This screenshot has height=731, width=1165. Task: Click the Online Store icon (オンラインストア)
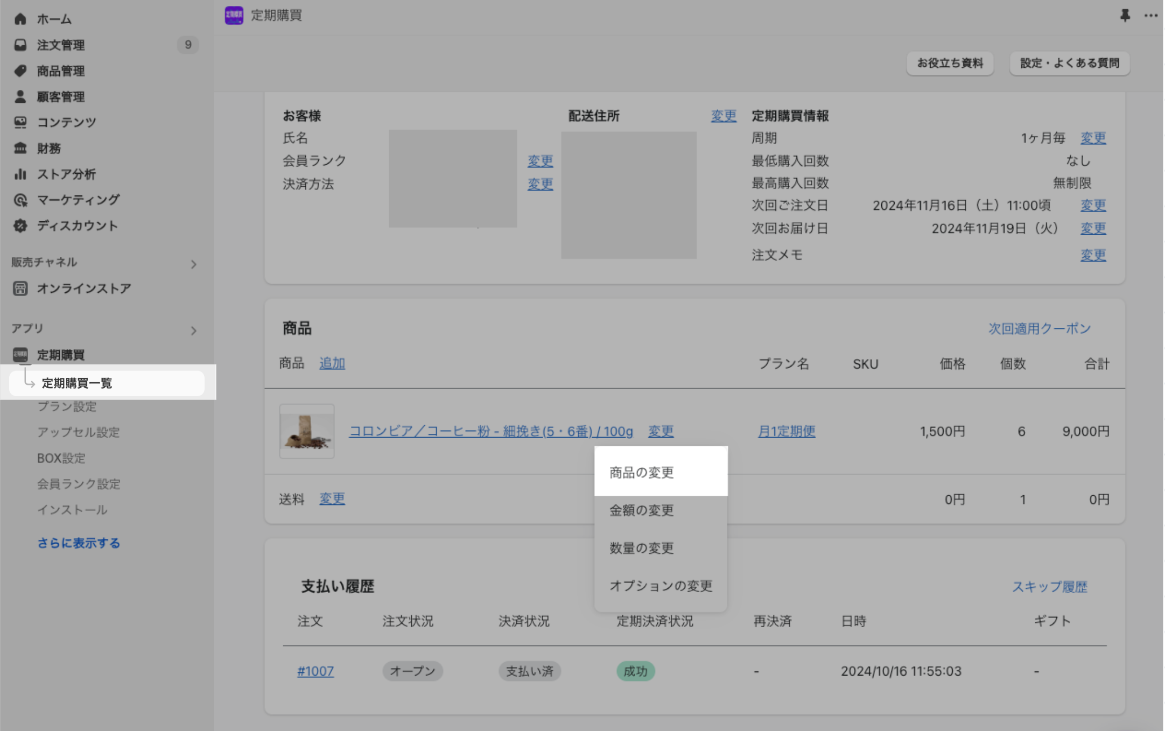tap(20, 289)
